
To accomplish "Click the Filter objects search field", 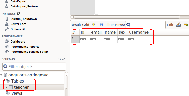I will [34, 67].
